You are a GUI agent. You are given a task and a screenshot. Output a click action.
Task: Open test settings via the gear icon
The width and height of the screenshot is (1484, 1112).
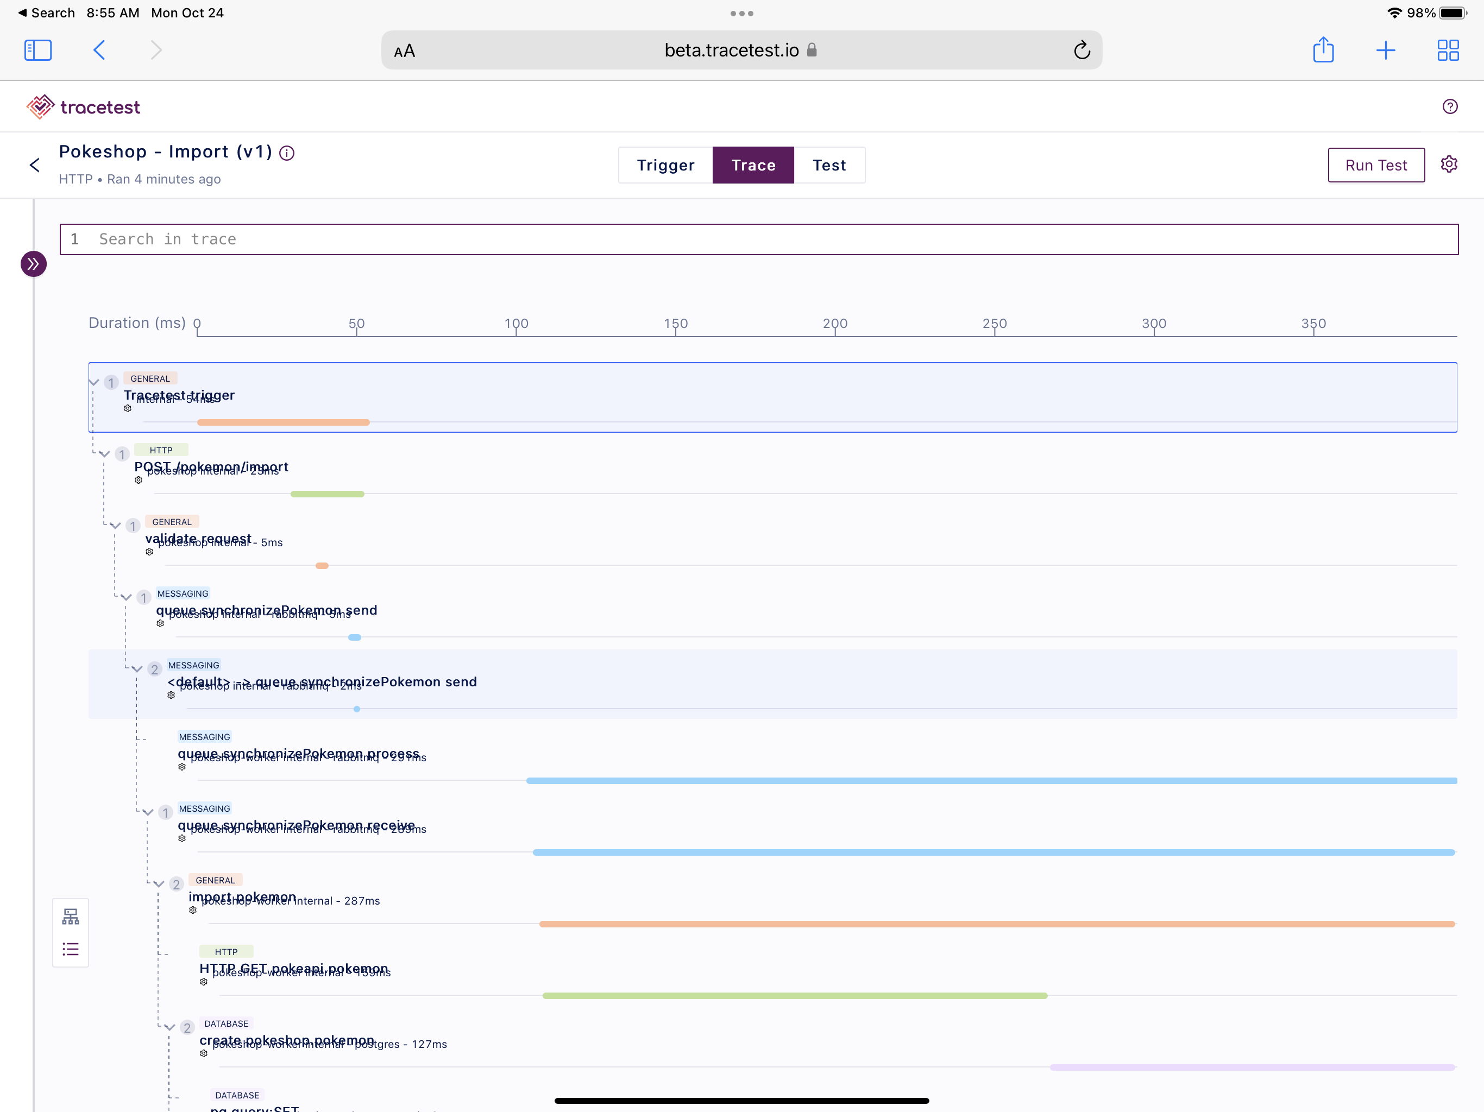[x=1449, y=165]
